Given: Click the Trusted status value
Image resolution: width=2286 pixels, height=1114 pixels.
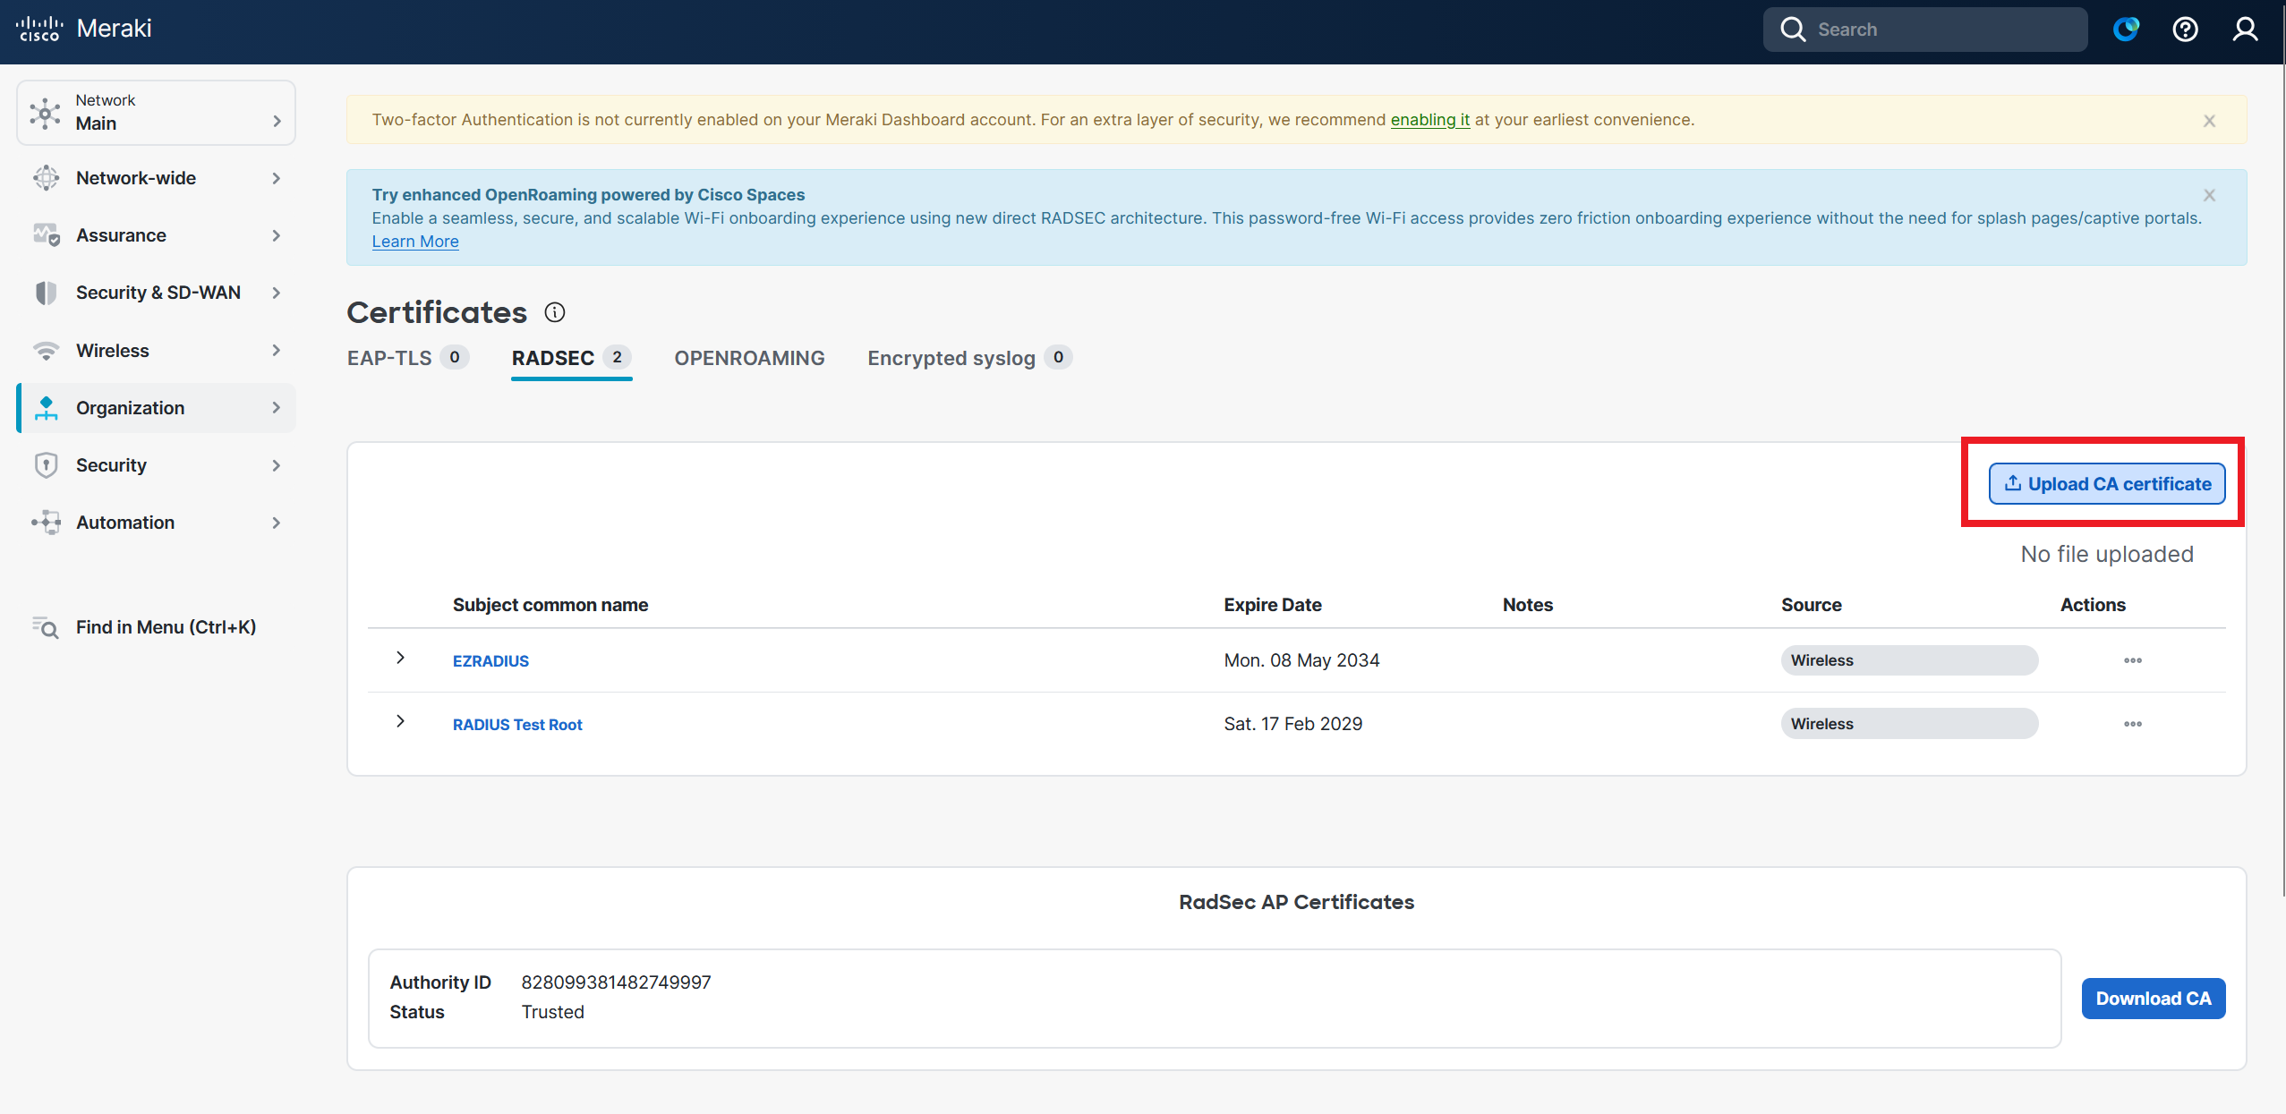Looking at the screenshot, I should (552, 1012).
